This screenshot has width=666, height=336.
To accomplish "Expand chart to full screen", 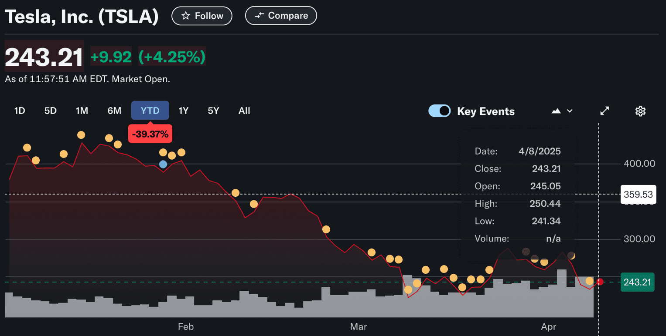I will point(605,111).
